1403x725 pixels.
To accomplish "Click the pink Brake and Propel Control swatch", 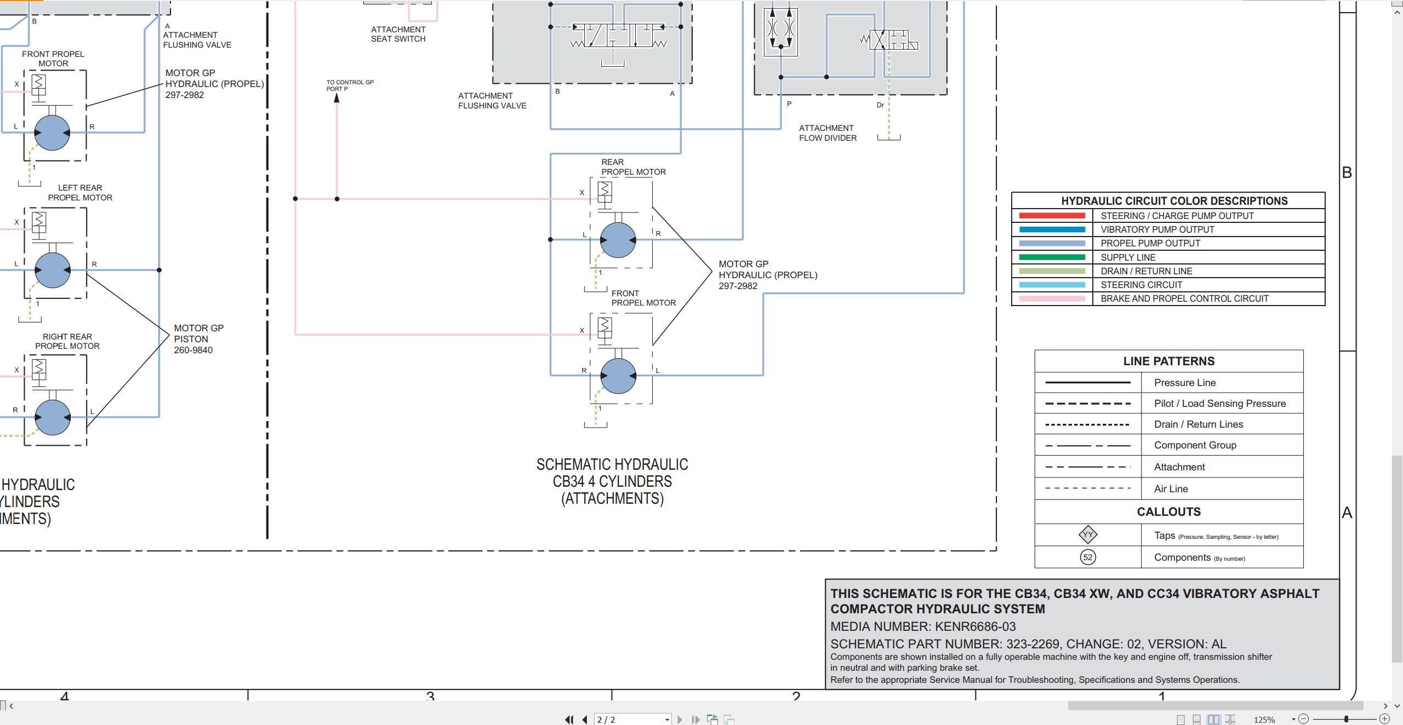I will 1052,298.
